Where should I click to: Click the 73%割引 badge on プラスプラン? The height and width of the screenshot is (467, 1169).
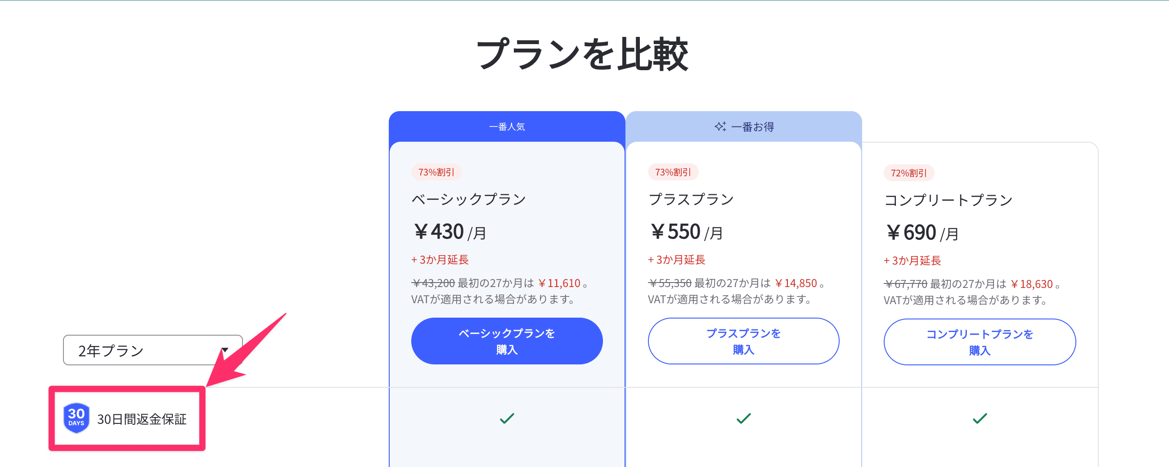click(673, 172)
